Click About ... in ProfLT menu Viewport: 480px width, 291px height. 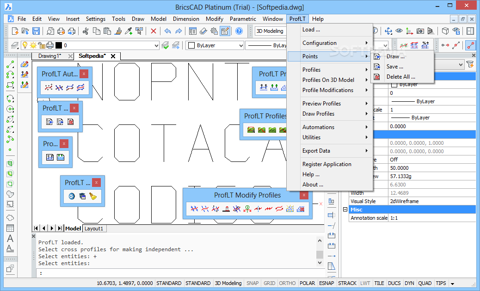(313, 185)
